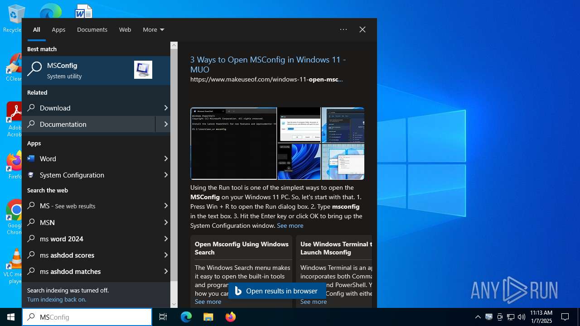Expand the MSN result arrow

(166, 223)
